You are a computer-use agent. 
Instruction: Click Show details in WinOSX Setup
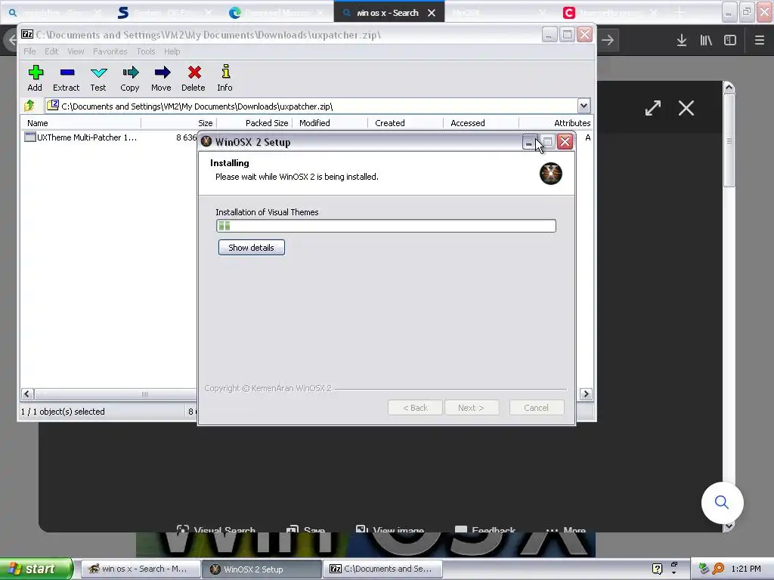pos(251,248)
